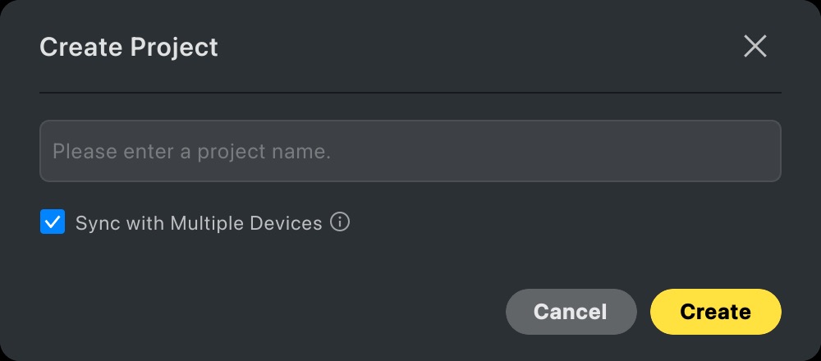
Task: Click the placeholder text in name field
Action: [191, 152]
